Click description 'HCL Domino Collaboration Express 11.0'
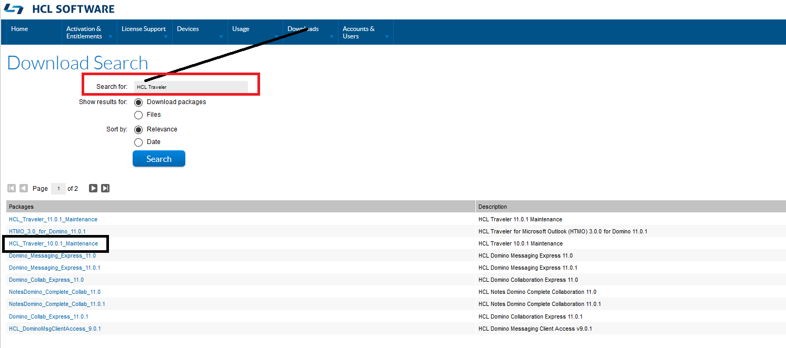Screen dimensions: 786x348 coord(528,280)
